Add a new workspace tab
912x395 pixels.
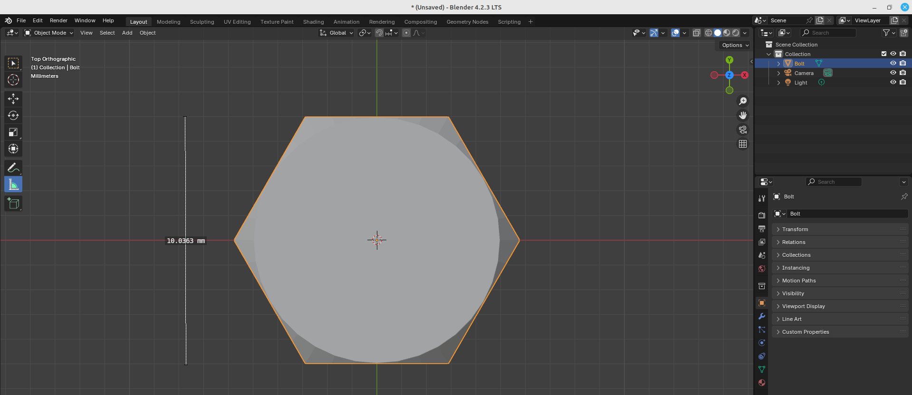coord(531,22)
